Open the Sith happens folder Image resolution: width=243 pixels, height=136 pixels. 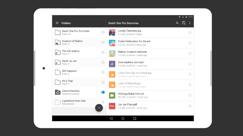click(x=79, y=72)
